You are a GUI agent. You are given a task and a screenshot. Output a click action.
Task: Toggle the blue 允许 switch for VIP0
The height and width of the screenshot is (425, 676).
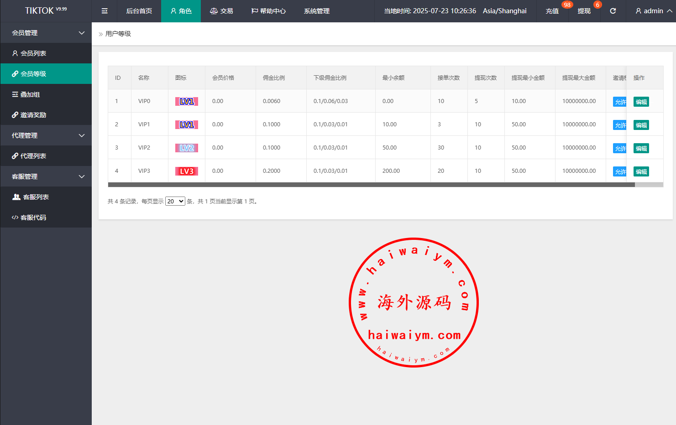(619, 102)
